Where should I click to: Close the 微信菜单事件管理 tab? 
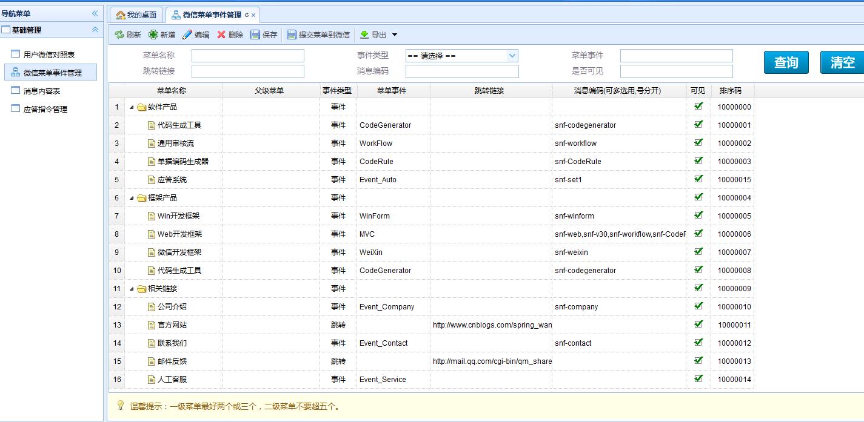[x=253, y=15]
